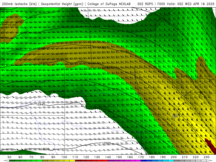The height and width of the screenshot is (162, 216).
Task: Click the olive swatch starting at 80 kts
Action: (x=45, y=161)
